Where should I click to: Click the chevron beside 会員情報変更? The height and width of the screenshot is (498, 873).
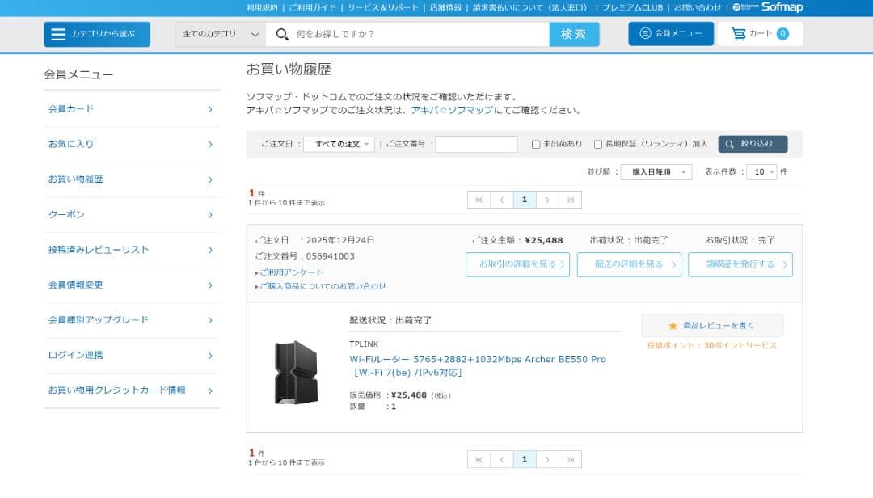[x=210, y=285]
